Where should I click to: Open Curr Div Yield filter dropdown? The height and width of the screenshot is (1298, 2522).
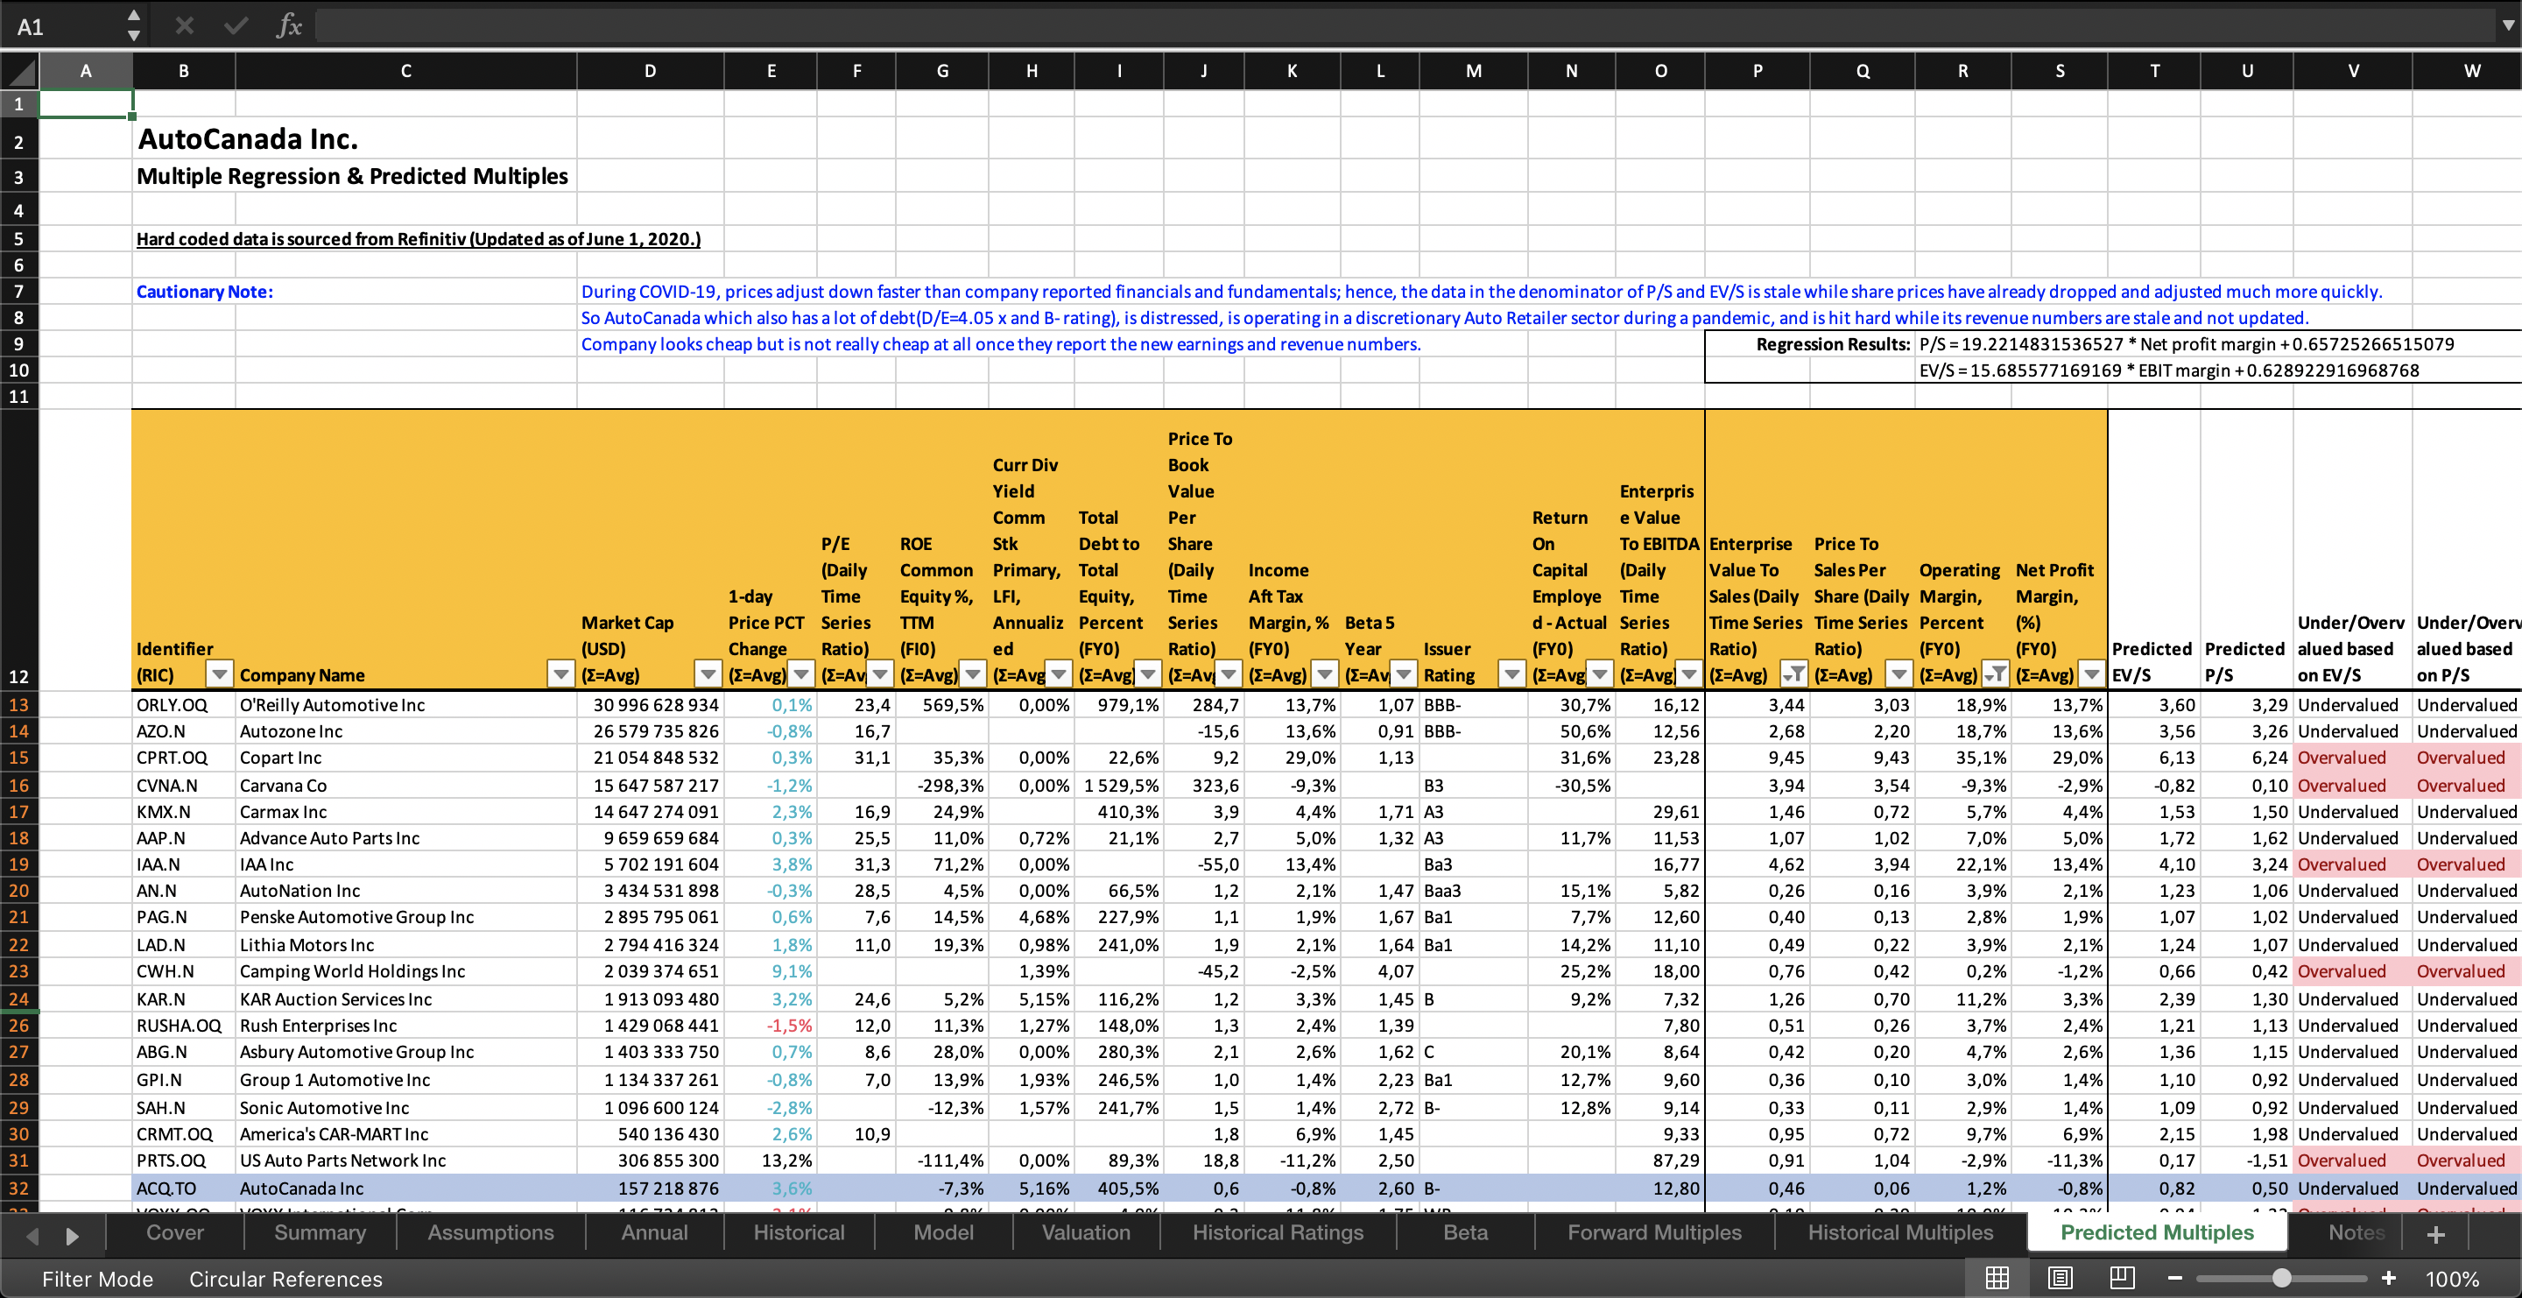coord(1057,674)
